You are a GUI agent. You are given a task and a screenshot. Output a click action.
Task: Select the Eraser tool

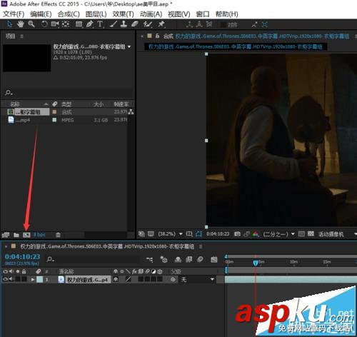(135, 24)
